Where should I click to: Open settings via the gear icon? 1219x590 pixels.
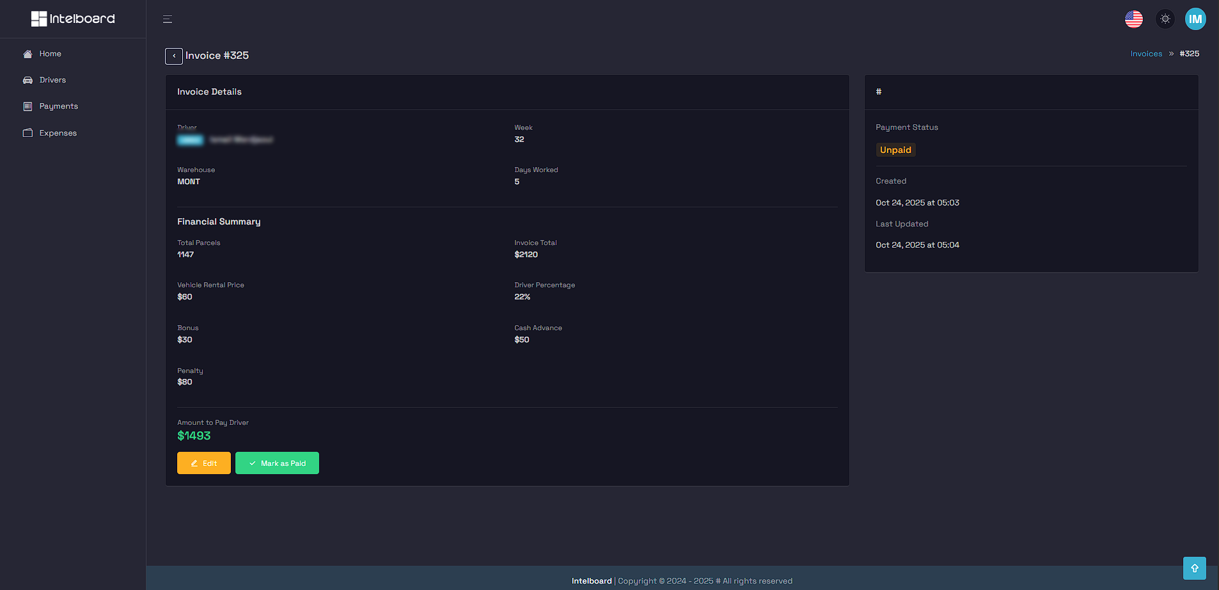pos(1165,19)
